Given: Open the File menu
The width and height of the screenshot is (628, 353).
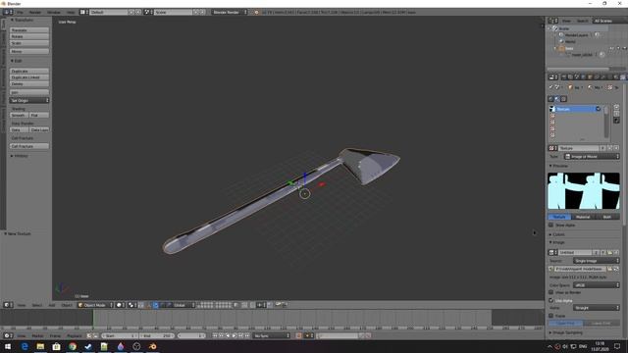Looking at the screenshot, I should point(20,13).
